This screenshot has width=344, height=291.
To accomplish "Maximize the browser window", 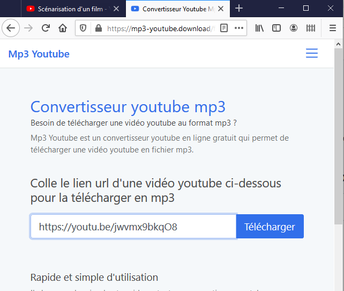I will [x=306, y=8].
